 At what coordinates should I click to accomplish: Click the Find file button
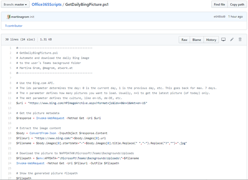[x=219, y=4]
